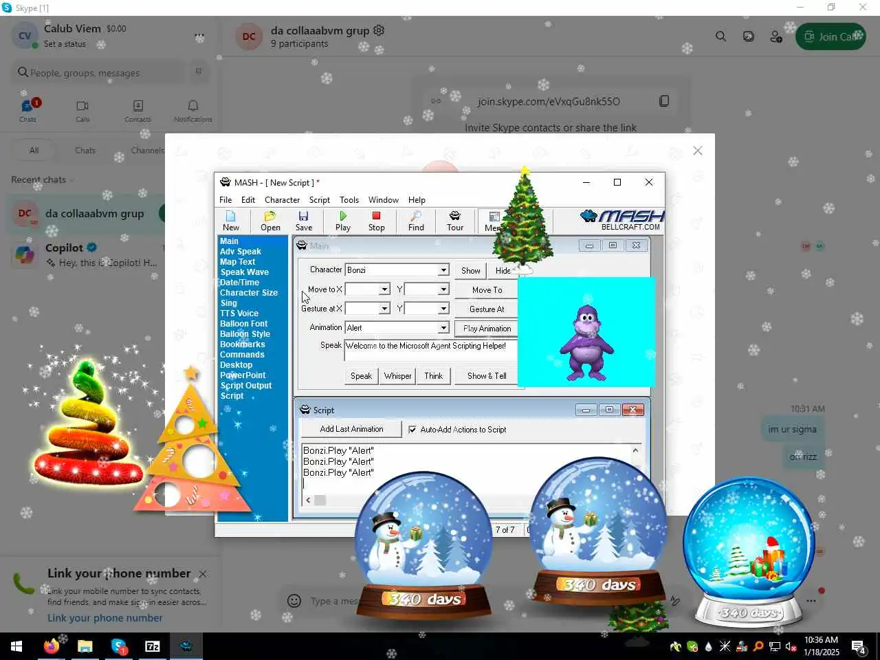
Task: Click the Join Call button in Skype
Action: click(x=830, y=36)
